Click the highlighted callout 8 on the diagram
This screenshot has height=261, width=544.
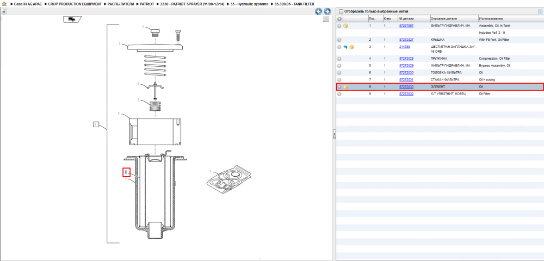pos(126,172)
